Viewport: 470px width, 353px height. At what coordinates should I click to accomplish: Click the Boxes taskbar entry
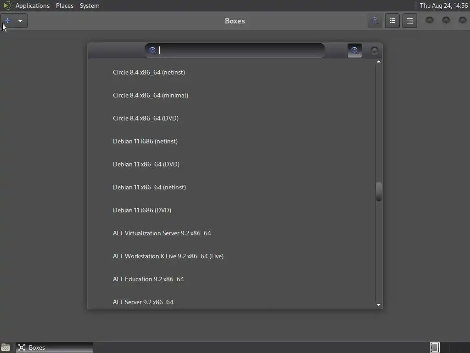point(54,347)
